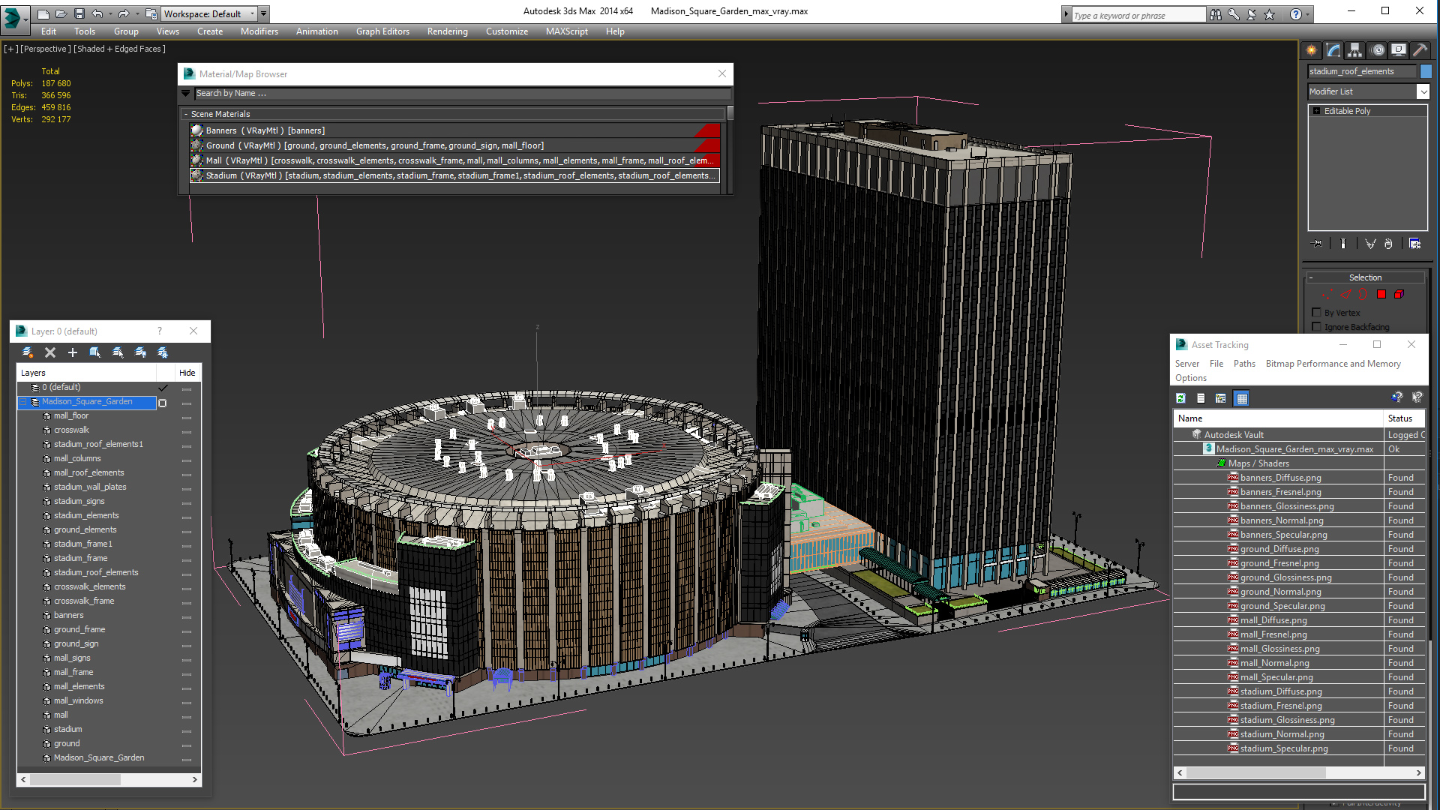Viewport: 1440px width, 810px height.
Task: Open the Modifier List dropdown
Action: [1423, 91]
